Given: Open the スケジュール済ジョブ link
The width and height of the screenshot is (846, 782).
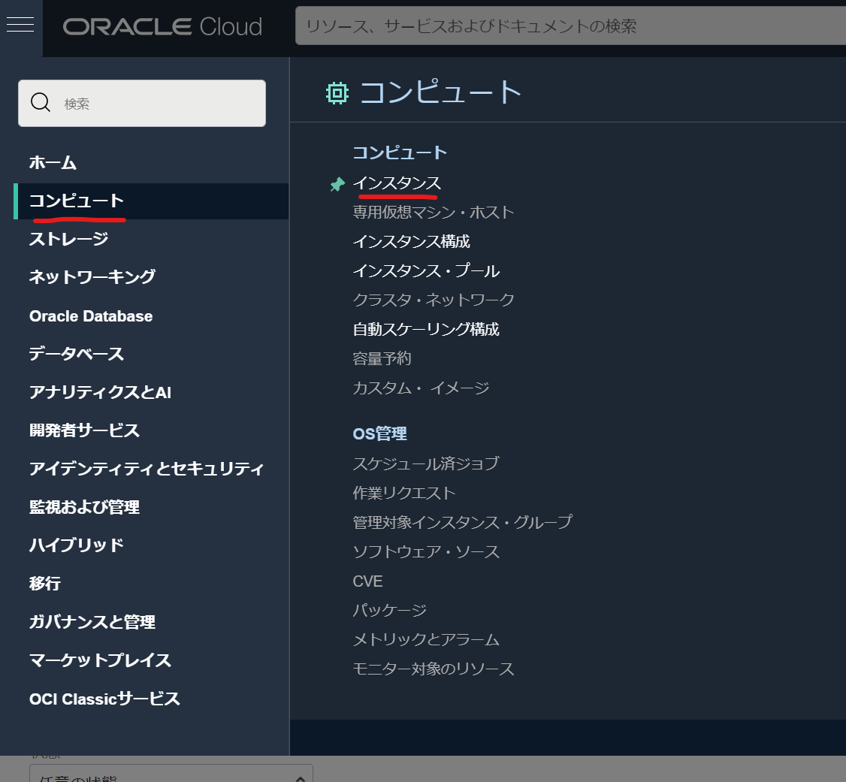Looking at the screenshot, I should [x=426, y=463].
